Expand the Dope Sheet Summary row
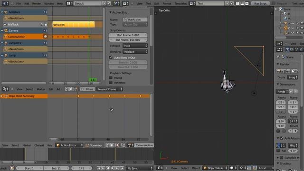Image resolution: width=304 pixels, height=171 pixels. tap(2, 96)
